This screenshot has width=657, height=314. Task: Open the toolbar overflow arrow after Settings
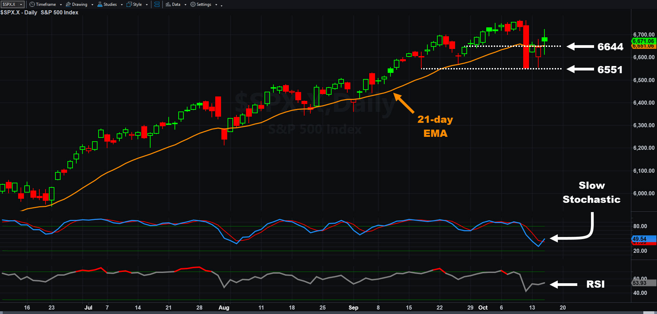pyautogui.click(x=221, y=5)
